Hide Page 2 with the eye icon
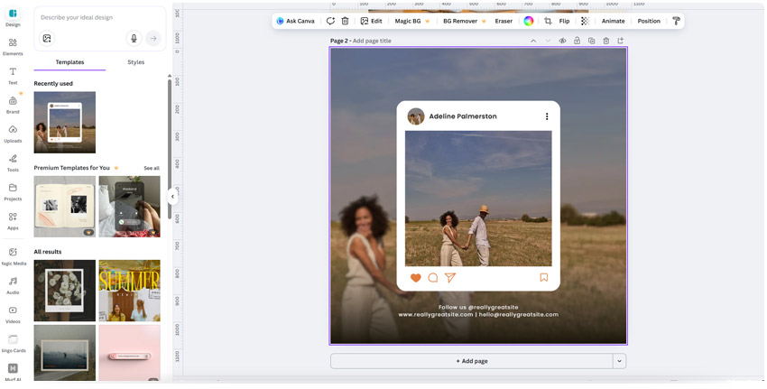The width and height of the screenshot is (767, 389). 562,41
